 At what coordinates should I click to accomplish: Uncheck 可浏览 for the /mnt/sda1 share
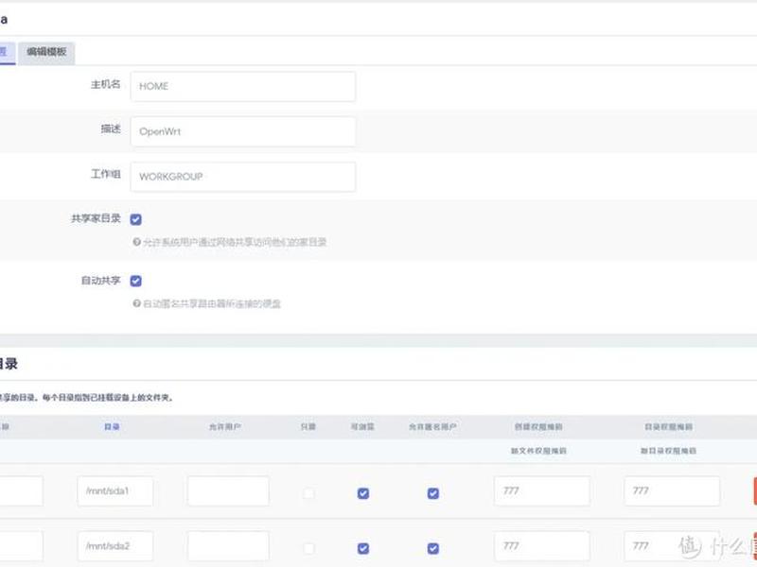point(363,493)
